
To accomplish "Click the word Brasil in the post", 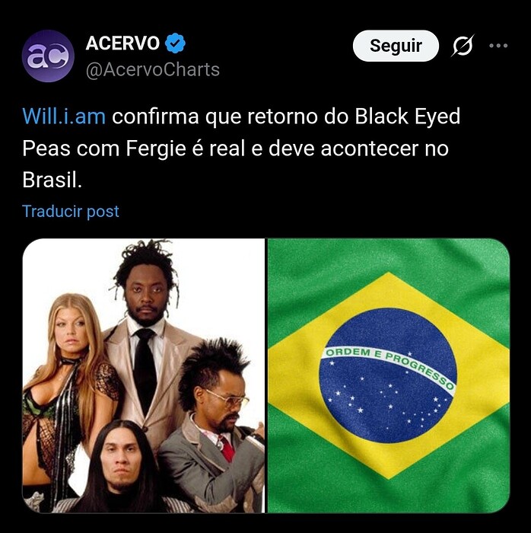I will click(x=52, y=180).
